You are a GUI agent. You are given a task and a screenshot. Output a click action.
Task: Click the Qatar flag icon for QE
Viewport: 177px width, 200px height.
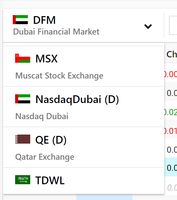pyautogui.click(x=23, y=139)
